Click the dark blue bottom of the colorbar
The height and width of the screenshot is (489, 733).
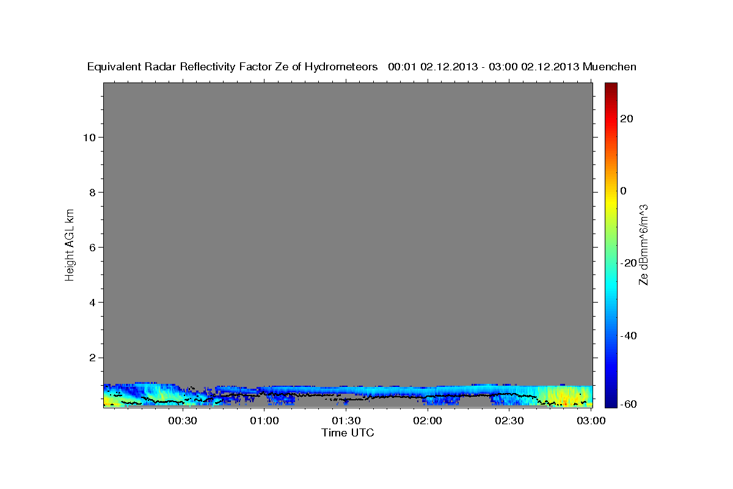pos(611,400)
